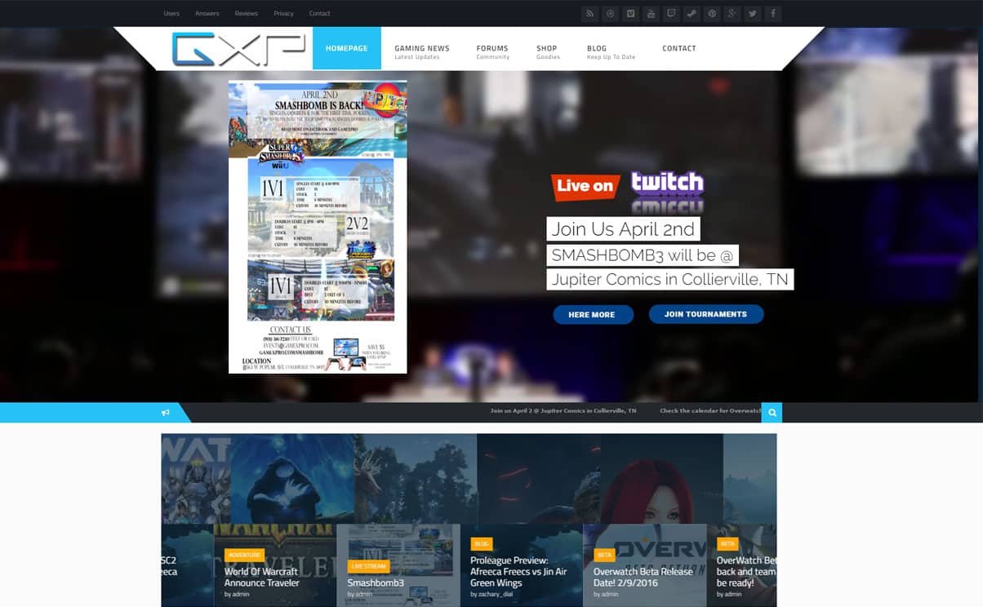Image resolution: width=983 pixels, height=607 pixels.
Task: Open the Gaming News menu
Action: click(422, 52)
